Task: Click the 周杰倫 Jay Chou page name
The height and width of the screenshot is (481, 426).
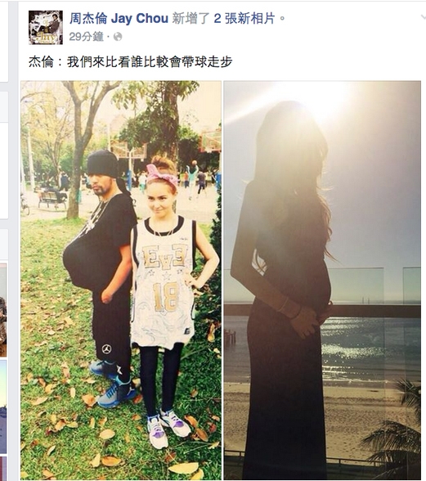Action: (x=119, y=18)
